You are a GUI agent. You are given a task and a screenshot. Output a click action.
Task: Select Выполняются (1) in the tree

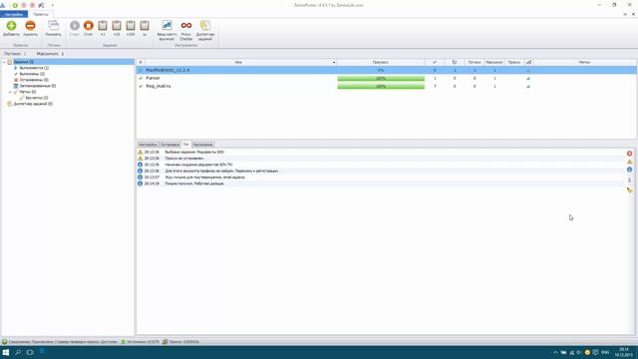(34, 68)
